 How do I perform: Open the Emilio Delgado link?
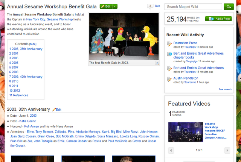pyautogui.click(x=85, y=136)
